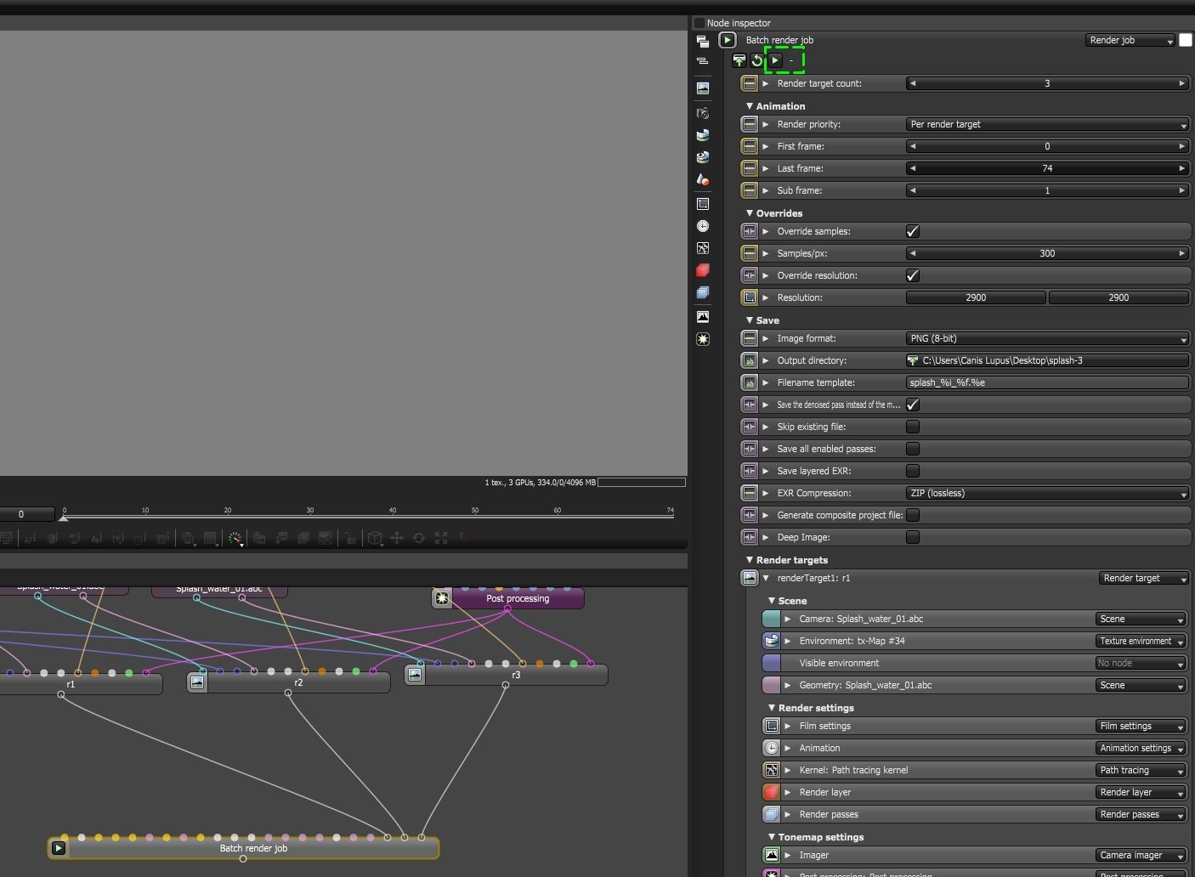This screenshot has width=1195, height=877.
Task: Click the Batch render job node's play icon
Action: [x=59, y=848]
